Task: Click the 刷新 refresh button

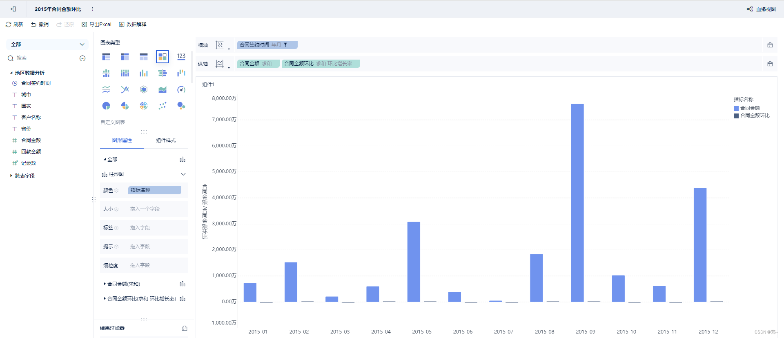Action: (x=14, y=24)
